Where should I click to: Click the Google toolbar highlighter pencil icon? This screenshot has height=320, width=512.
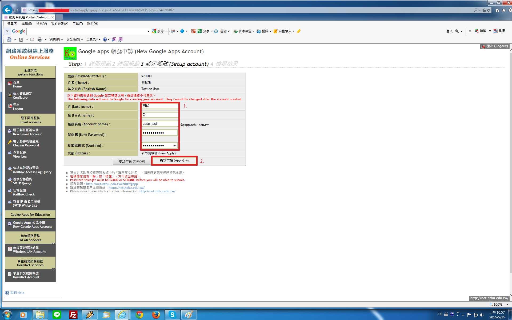299,31
